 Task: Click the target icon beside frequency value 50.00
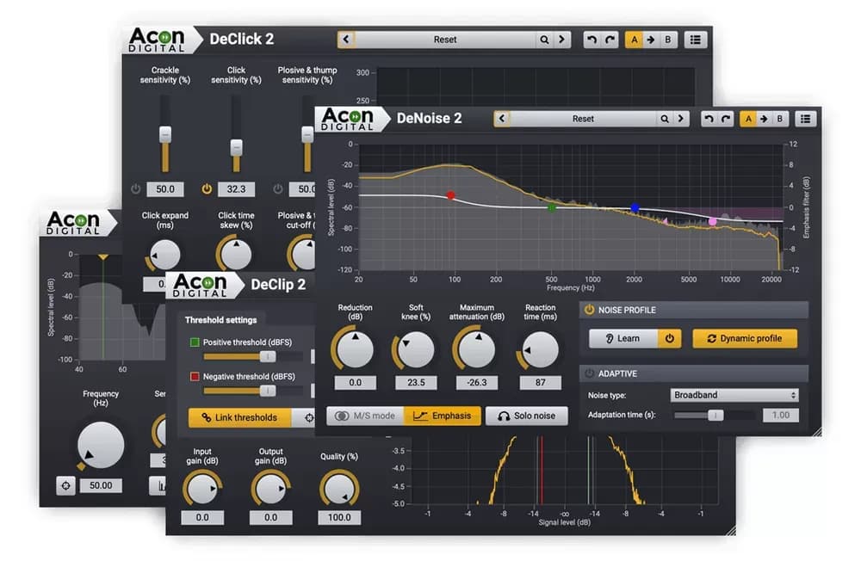(x=66, y=486)
